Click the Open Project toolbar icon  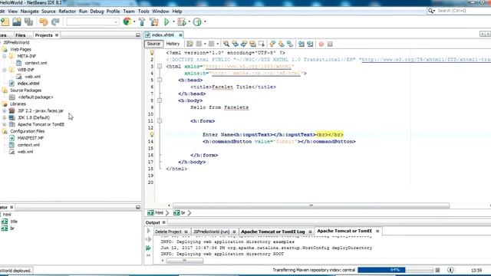click(x=17, y=21)
